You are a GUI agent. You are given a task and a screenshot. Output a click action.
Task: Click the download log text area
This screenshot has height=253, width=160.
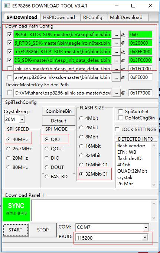91,211
